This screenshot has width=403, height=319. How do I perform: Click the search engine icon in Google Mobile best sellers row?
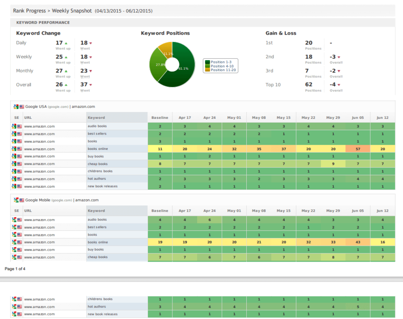coord(14,227)
